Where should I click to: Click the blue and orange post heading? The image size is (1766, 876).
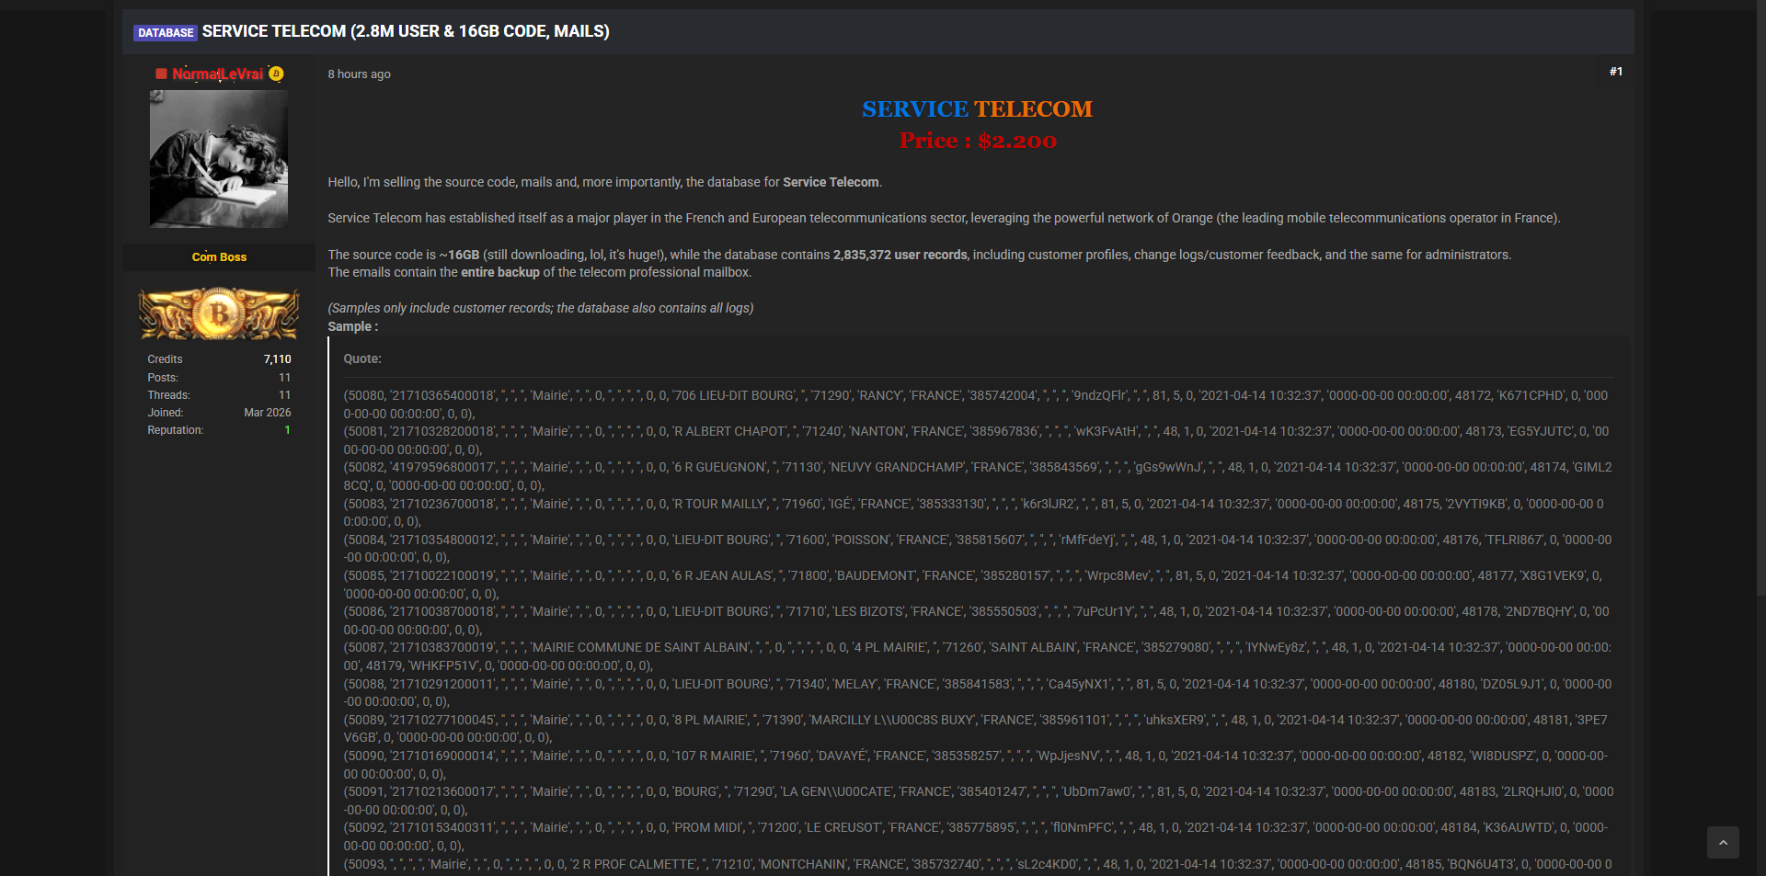pyautogui.click(x=977, y=109)
